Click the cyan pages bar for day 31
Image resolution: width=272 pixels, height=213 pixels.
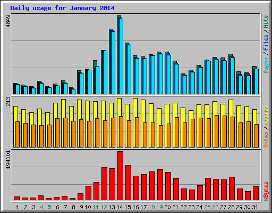pos(257,81)
